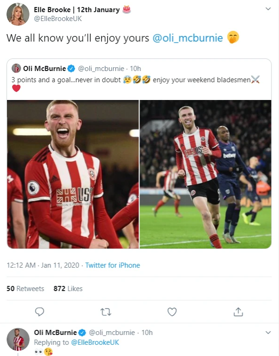The height and width of the screenshot is (356, 279).
Task: Expand options chevron on Oli McBurnie's reply
Action: [268, 333]
